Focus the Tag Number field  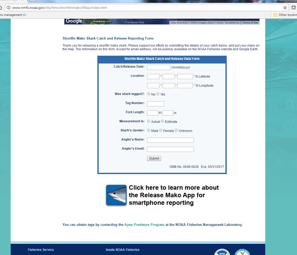click(155, 104)
